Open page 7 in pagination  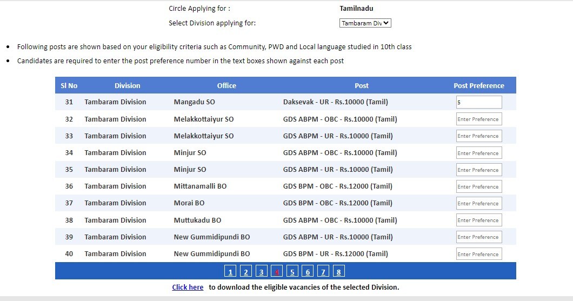(323, 272)
